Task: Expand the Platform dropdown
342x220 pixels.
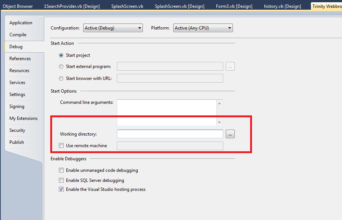Action: [203, 28]
